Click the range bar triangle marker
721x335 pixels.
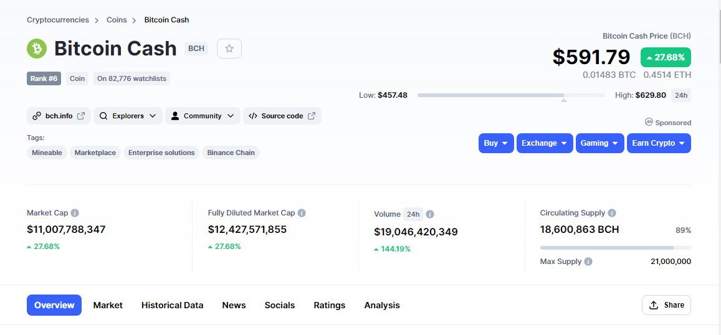(564, 100)
